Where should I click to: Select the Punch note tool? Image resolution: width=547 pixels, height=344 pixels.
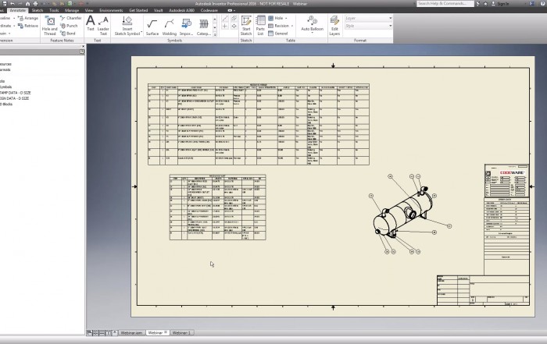[x=69, y=26]
